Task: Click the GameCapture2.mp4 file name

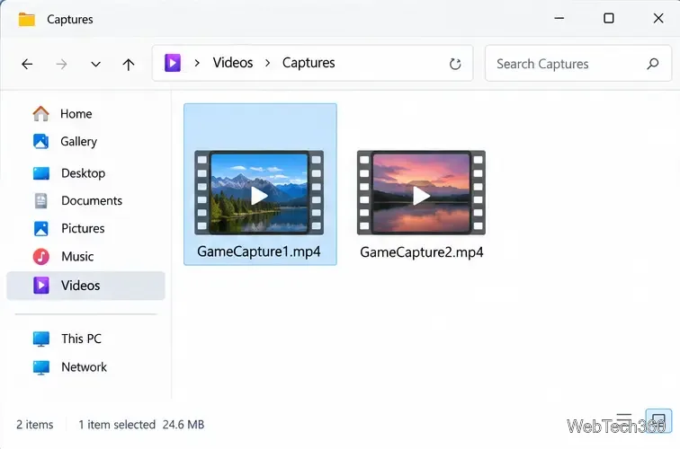Action: tap(422, 252)
